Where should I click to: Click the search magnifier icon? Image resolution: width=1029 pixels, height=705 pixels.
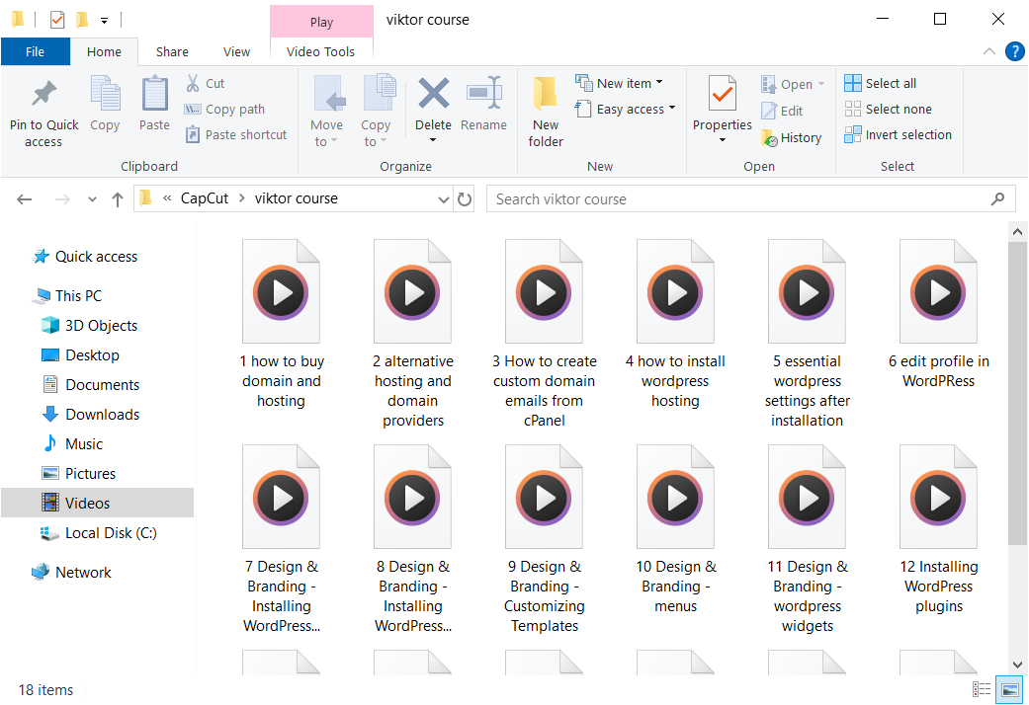click(x=997, y=198)
